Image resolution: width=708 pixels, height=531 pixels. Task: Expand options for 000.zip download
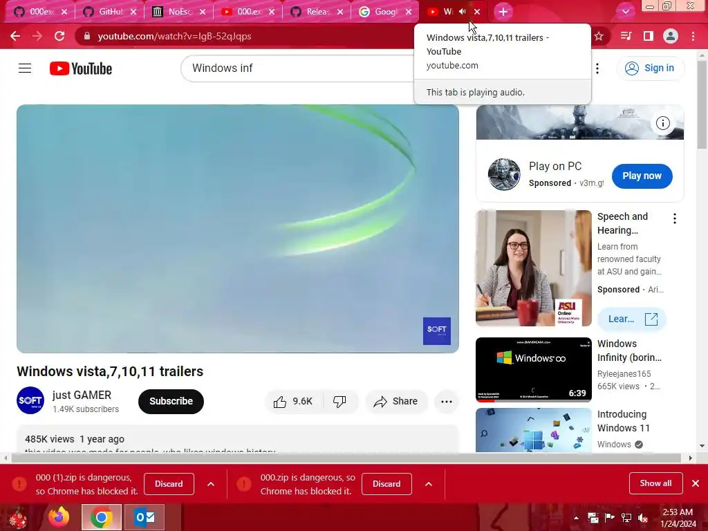(x=429, y=484)
